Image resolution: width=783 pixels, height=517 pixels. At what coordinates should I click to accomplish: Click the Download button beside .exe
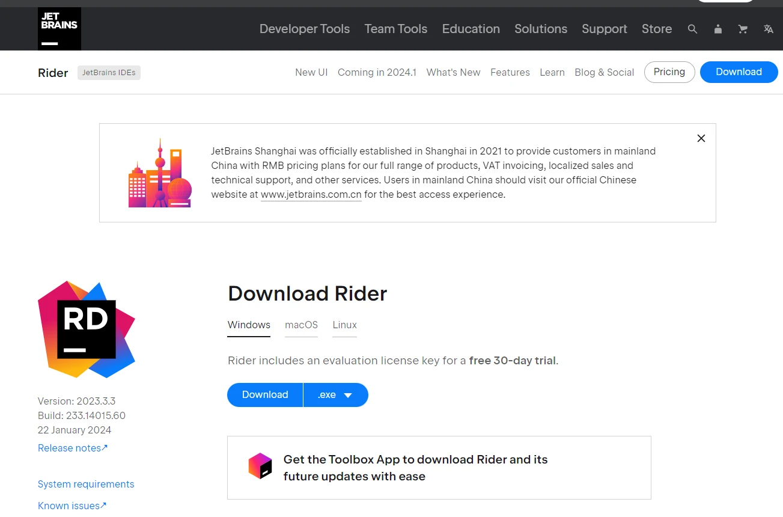[x=265, y=395]
